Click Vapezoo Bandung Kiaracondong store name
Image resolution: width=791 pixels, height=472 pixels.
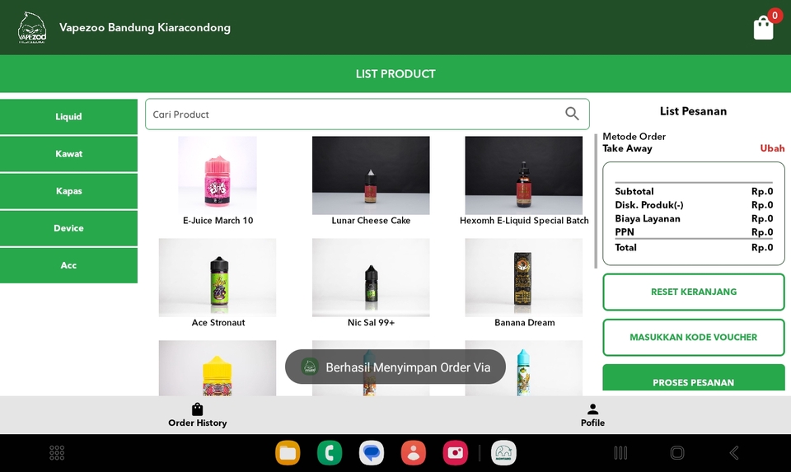[x=145, y=28]
